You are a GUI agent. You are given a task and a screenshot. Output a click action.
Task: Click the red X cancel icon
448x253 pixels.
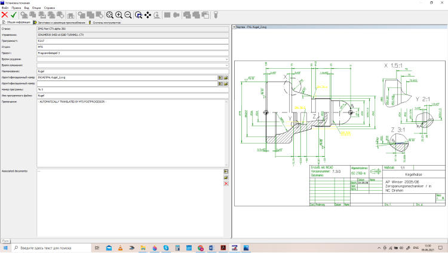[x=5, y=15]
